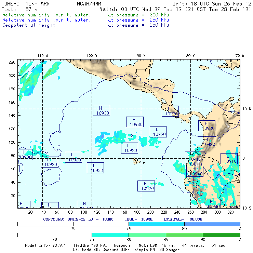This screenshot has width=253, height=253.
Task: Select the 'Tiedtke' scheme text
Action: click(81, 245)
